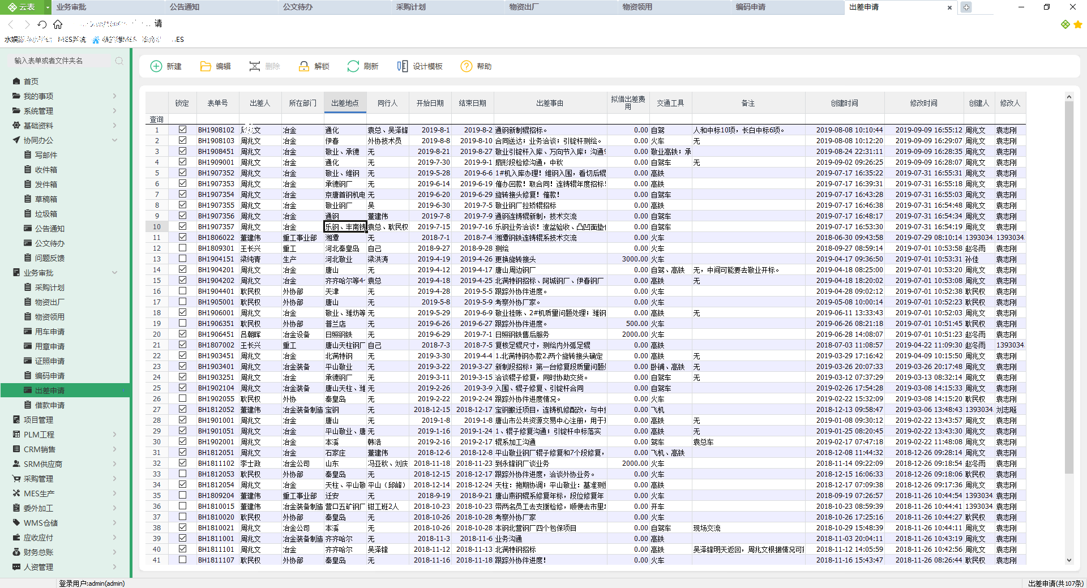1087x588 pixels.
Task: Expand WMS仓储 in sidebar
Action: tap(114, 523)
